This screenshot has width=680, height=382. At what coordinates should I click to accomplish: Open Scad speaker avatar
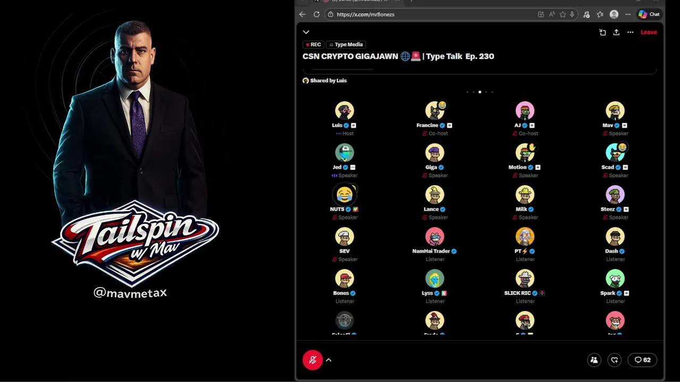tap(615, 152)
